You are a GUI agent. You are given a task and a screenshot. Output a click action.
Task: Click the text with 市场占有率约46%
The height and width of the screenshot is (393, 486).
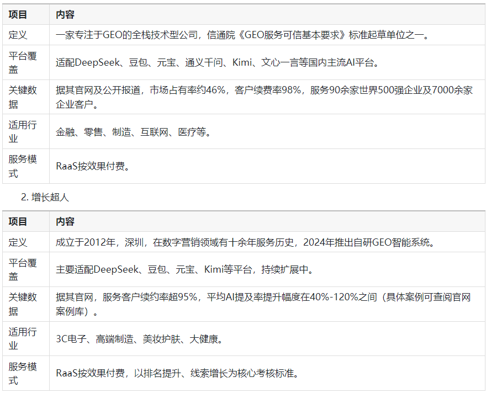click(264, 97)
